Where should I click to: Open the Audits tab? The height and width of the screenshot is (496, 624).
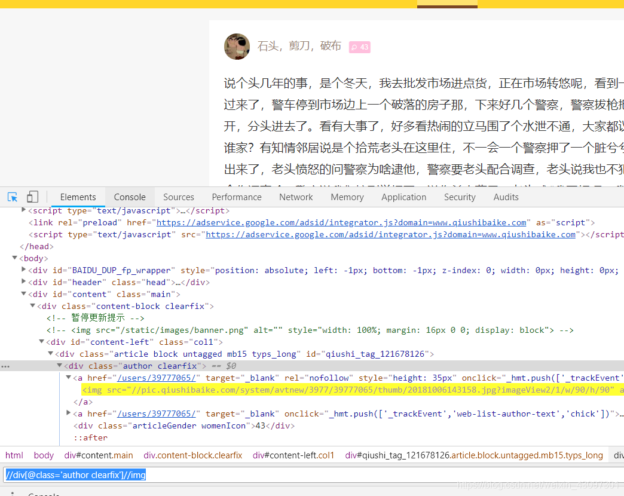506,197
